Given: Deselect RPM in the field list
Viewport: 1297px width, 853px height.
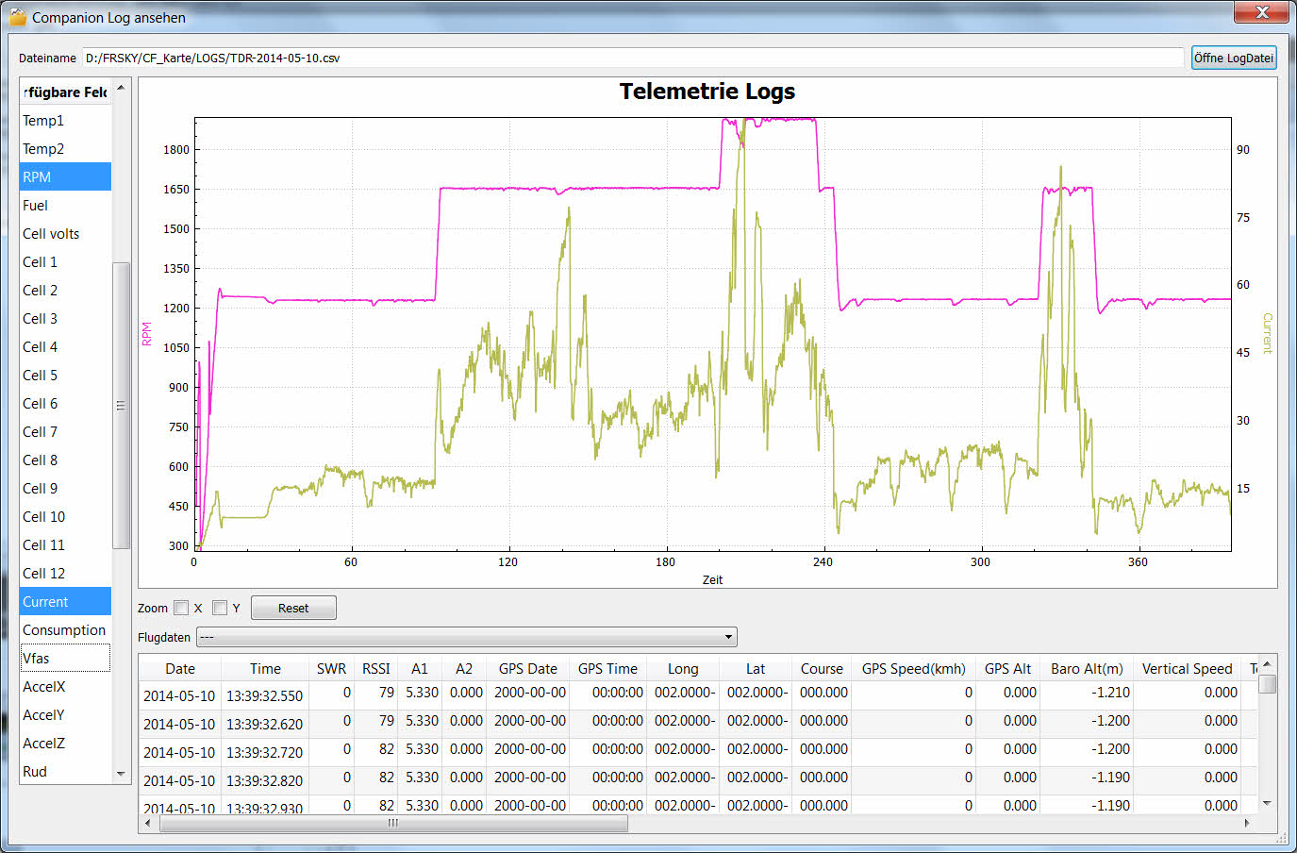Looking at the screenshot, I should coord(65,177).
